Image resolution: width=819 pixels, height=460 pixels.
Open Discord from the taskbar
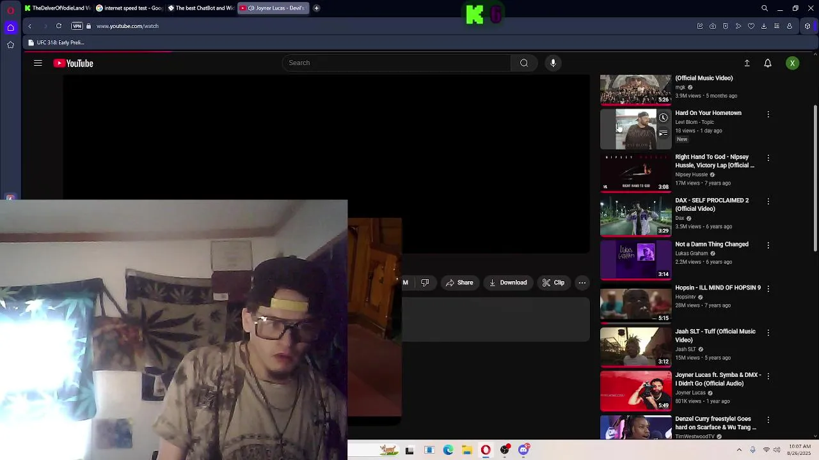pos(523,450)
